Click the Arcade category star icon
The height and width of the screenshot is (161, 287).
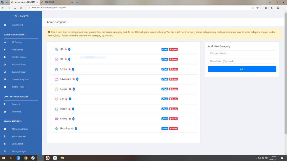click(x=56, y=89)
